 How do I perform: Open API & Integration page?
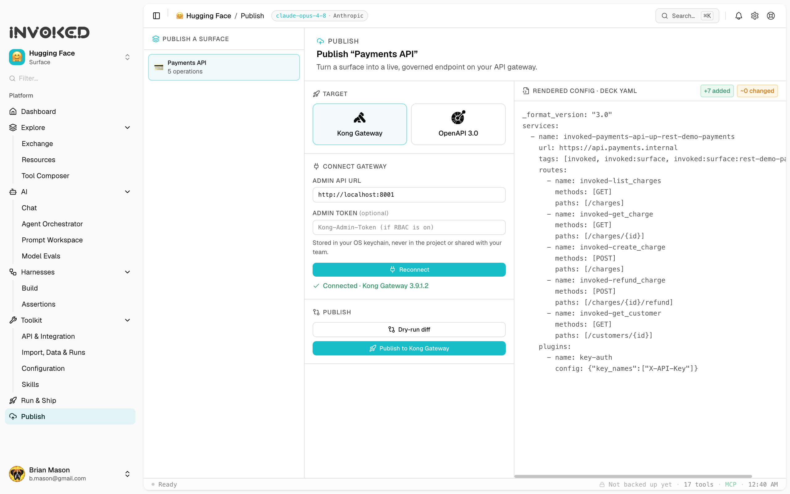(x=48, y=336)
